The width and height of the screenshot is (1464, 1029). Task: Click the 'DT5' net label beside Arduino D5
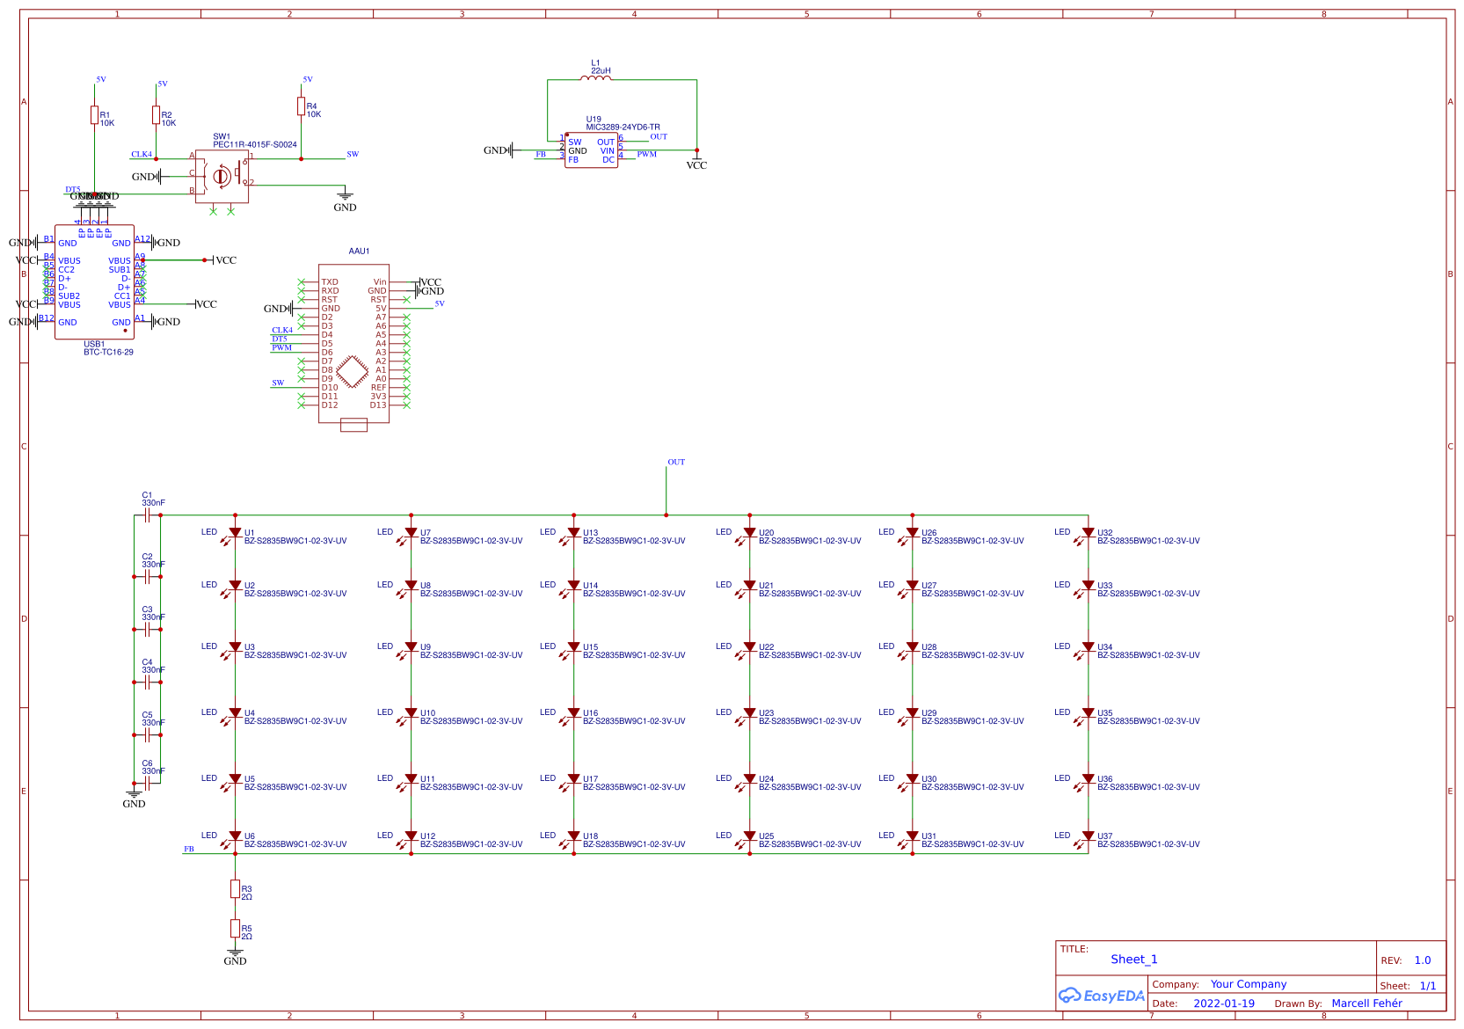280,339
